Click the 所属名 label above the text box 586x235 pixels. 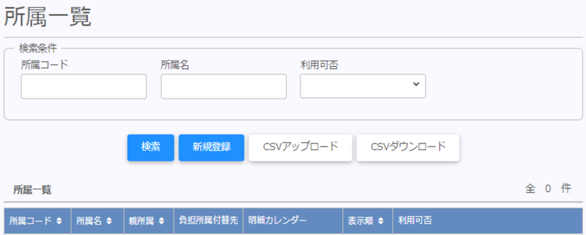pos(175,65)
